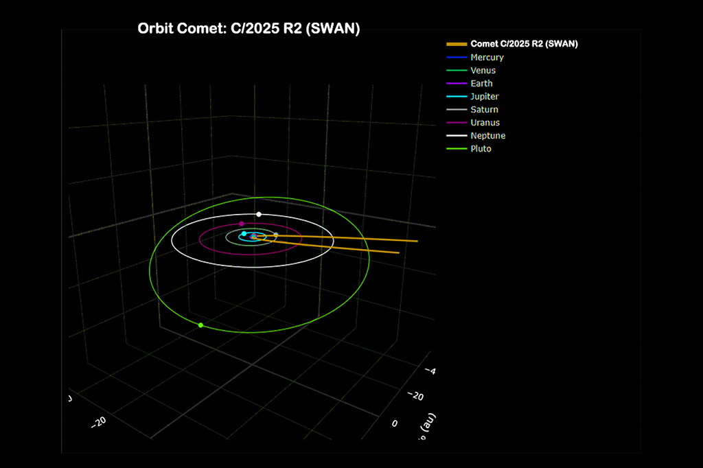Hide Neptune using its legend label
Viewport: 703px width, 468px height.
[487, 136]
